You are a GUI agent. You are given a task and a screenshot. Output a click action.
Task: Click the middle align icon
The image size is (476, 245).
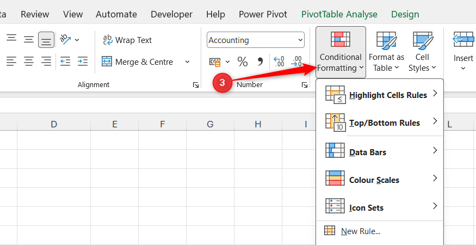point(29,40)
